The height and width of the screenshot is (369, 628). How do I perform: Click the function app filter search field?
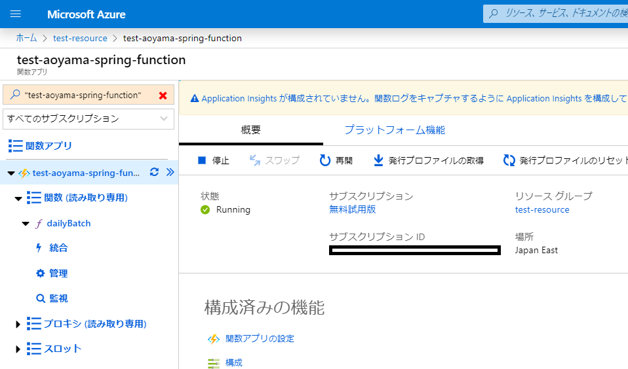pyautogui.click(x=88, y=95)
